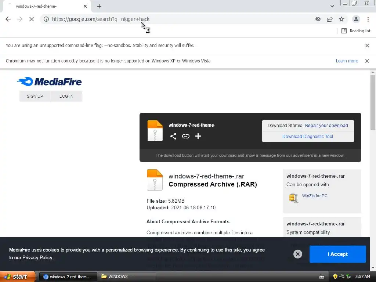Share this page using the share icon
376x282 pixels.
[330, 19]
